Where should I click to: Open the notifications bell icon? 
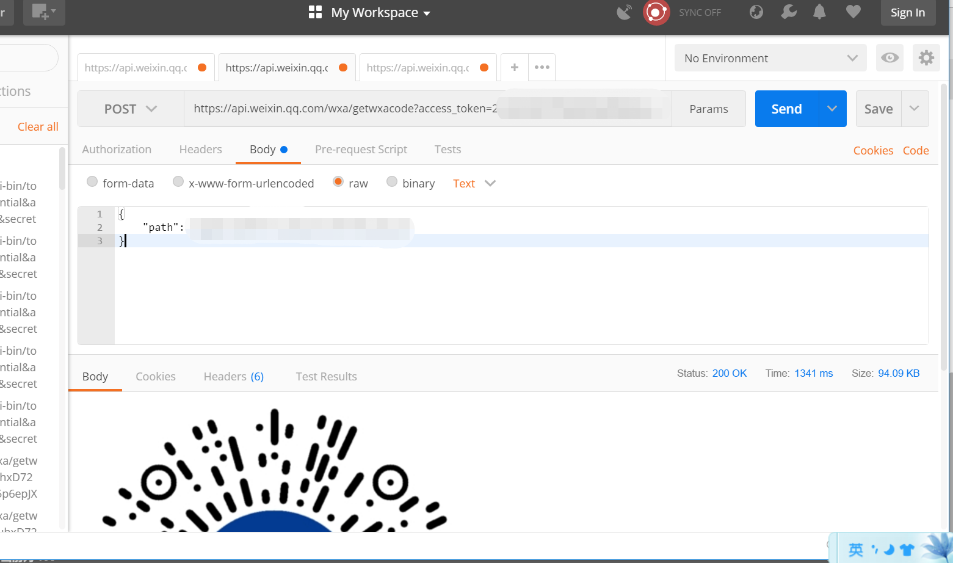click(x=819, y=12)
